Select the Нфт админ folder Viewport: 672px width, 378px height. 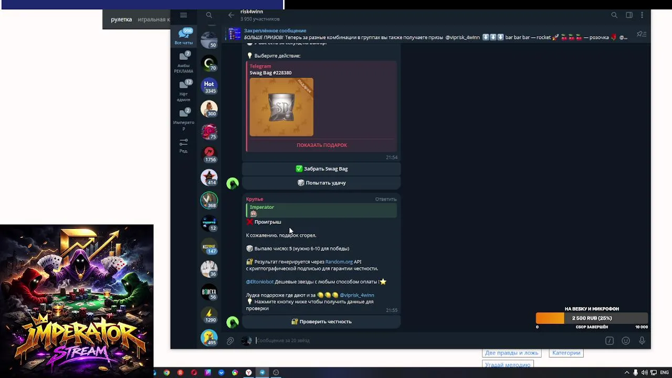click(x=184, y=90)
